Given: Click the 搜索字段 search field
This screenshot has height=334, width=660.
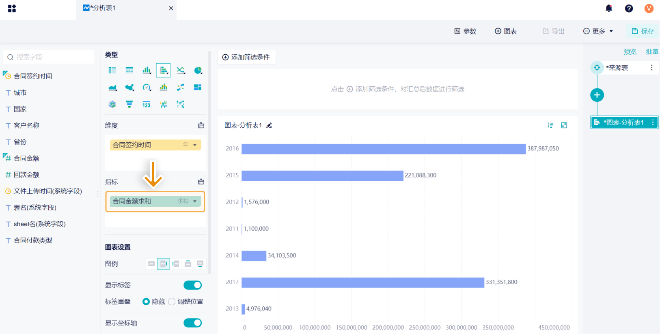Looking at the screenshot, I should click(x=49, y=57).
